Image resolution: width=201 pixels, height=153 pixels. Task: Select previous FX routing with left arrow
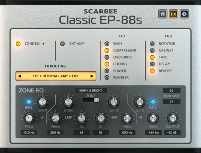[20, 76]
